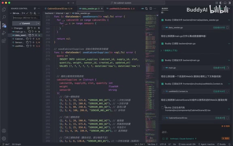Click the branch icon beside the 3d-ca repository name
The width and height of the screenshot is (233, 146).
23,13
